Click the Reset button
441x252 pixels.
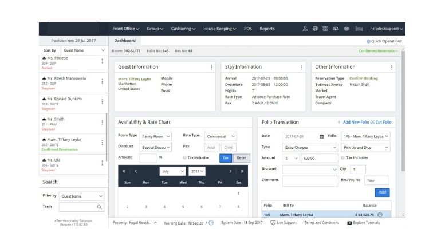241,158
